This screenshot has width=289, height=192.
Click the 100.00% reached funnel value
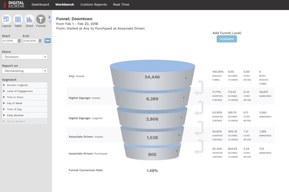(218, 72)
